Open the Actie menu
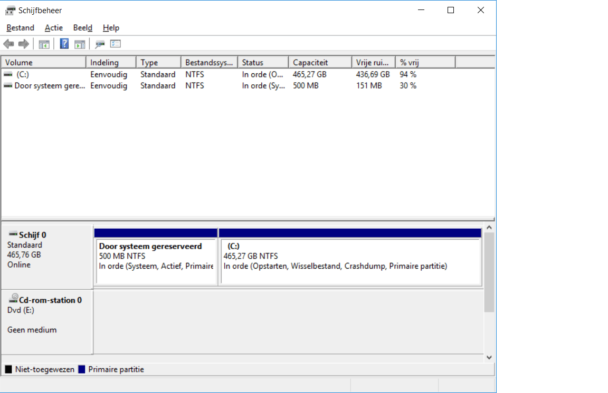Screen dimensions: 608x393 [x=53, y=28]
